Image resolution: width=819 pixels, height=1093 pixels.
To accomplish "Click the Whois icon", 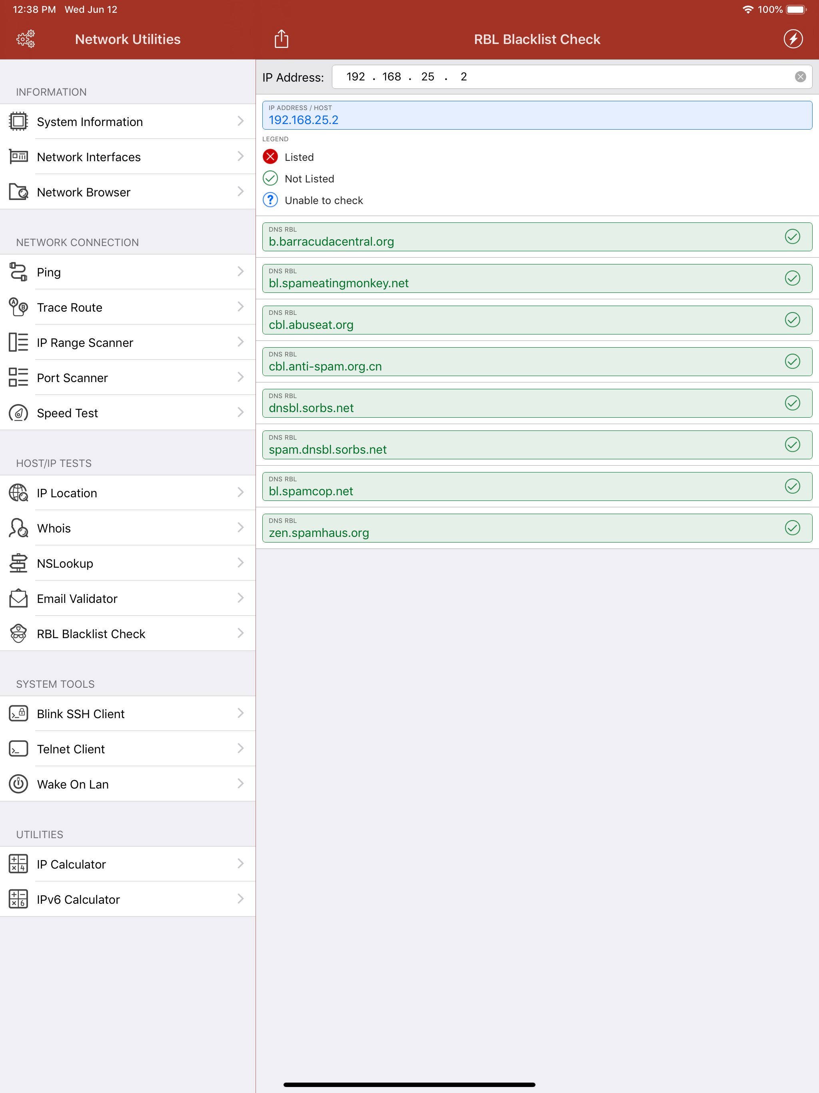I will click(18, 528).
